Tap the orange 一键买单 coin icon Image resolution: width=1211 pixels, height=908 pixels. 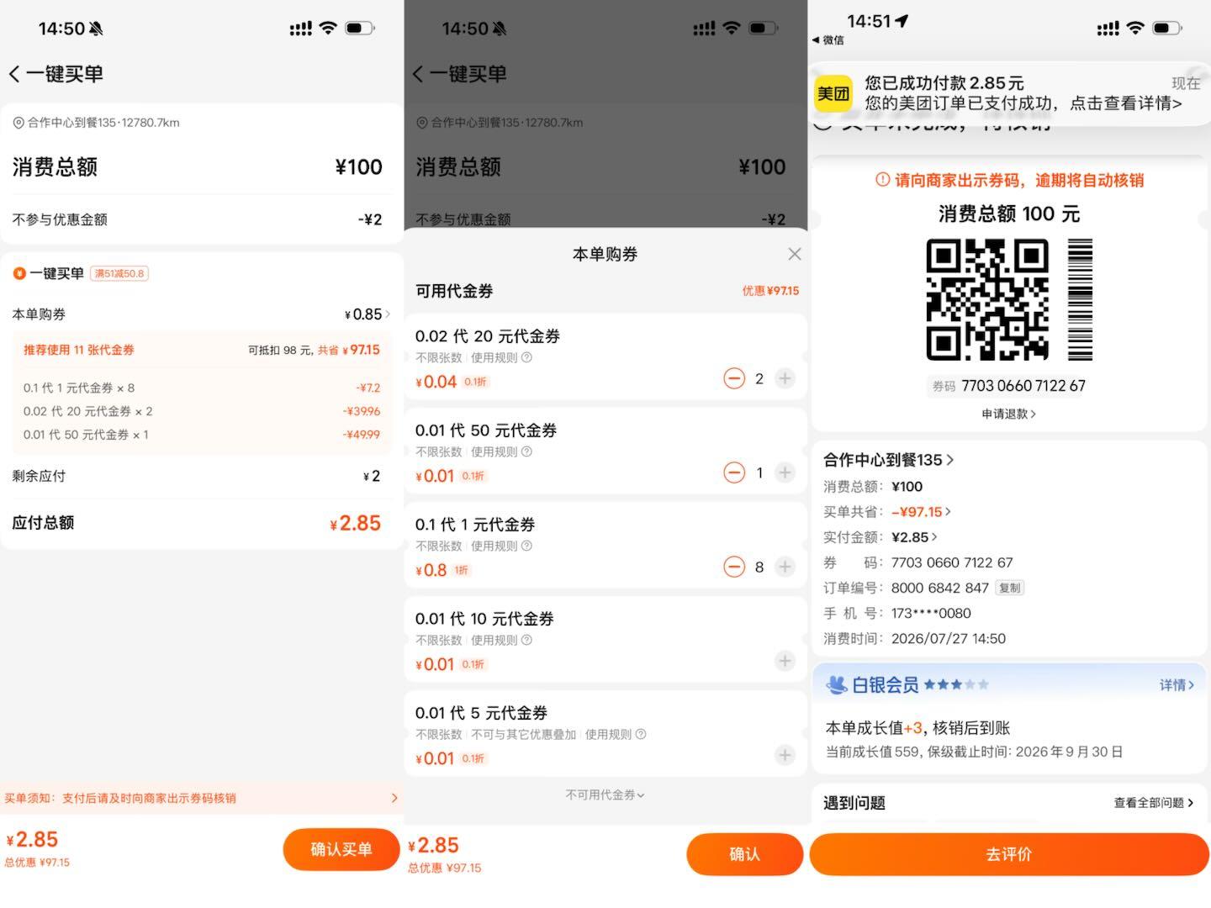pyautogui.click(x=19, y=273)
